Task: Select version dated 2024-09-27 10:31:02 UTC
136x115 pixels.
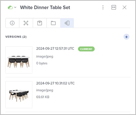Action: point(55,83)
